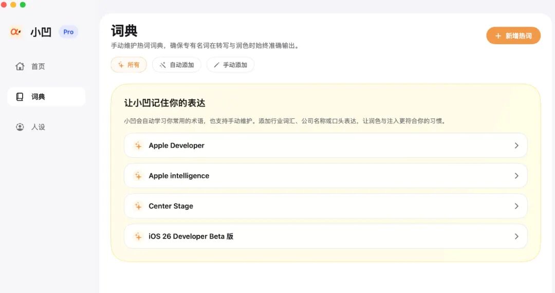Open chevron for iOS 26 Developer Beta 版
The image size is (555, 293).
(x=516, y=236)
